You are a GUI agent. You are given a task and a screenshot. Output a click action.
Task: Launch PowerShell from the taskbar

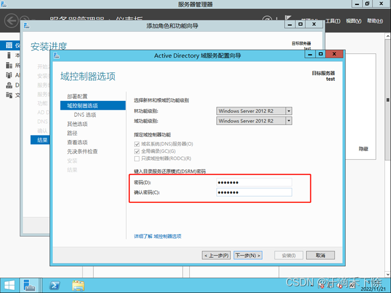click(54, 285)
